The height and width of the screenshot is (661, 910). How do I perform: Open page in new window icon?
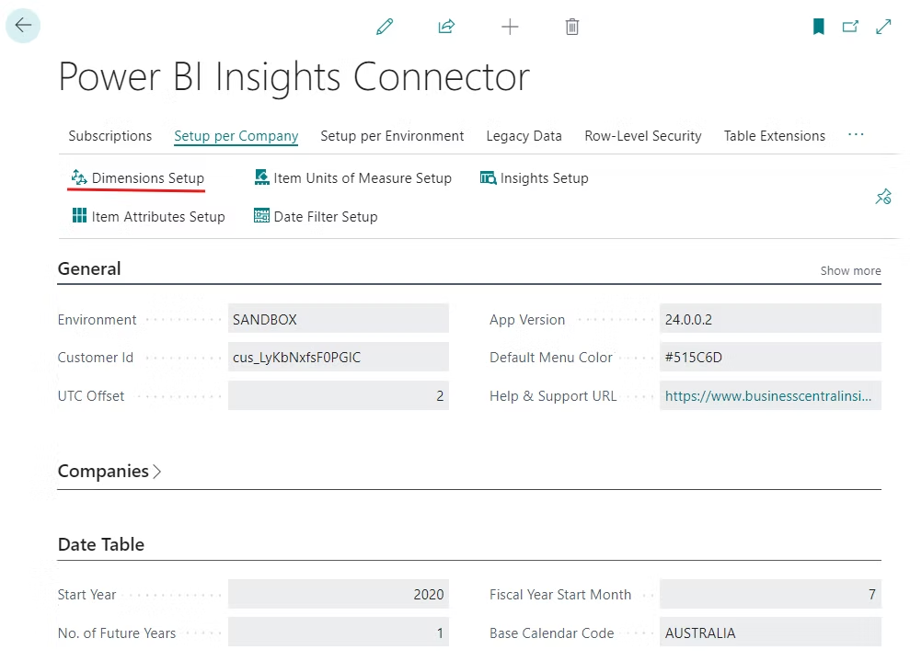click(850, 27)
